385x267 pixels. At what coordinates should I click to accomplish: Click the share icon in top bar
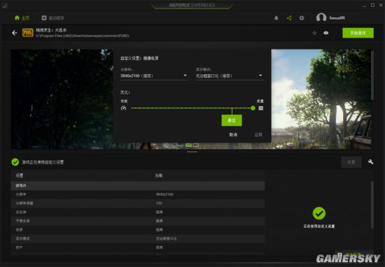pos(289,18)
